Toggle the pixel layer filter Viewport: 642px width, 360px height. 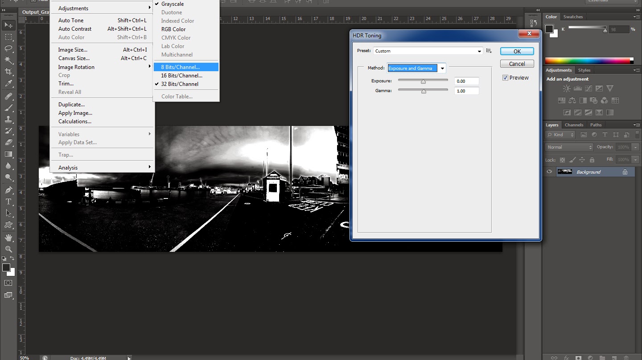583,135
